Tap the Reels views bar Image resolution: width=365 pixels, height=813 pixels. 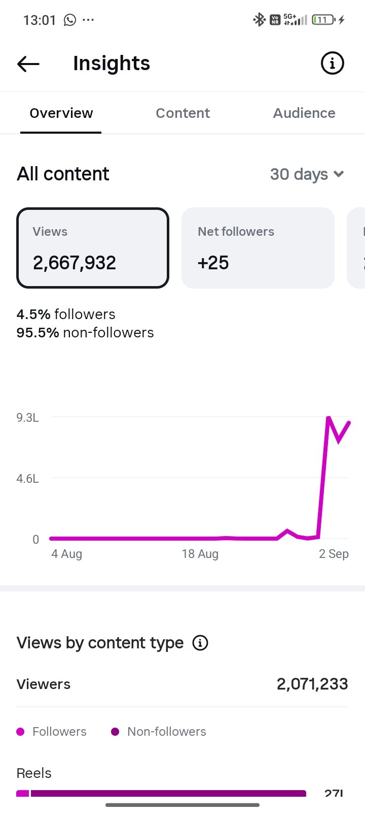tap(161, 793)
